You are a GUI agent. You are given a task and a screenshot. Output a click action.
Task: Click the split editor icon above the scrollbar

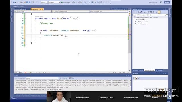[130, 12]
